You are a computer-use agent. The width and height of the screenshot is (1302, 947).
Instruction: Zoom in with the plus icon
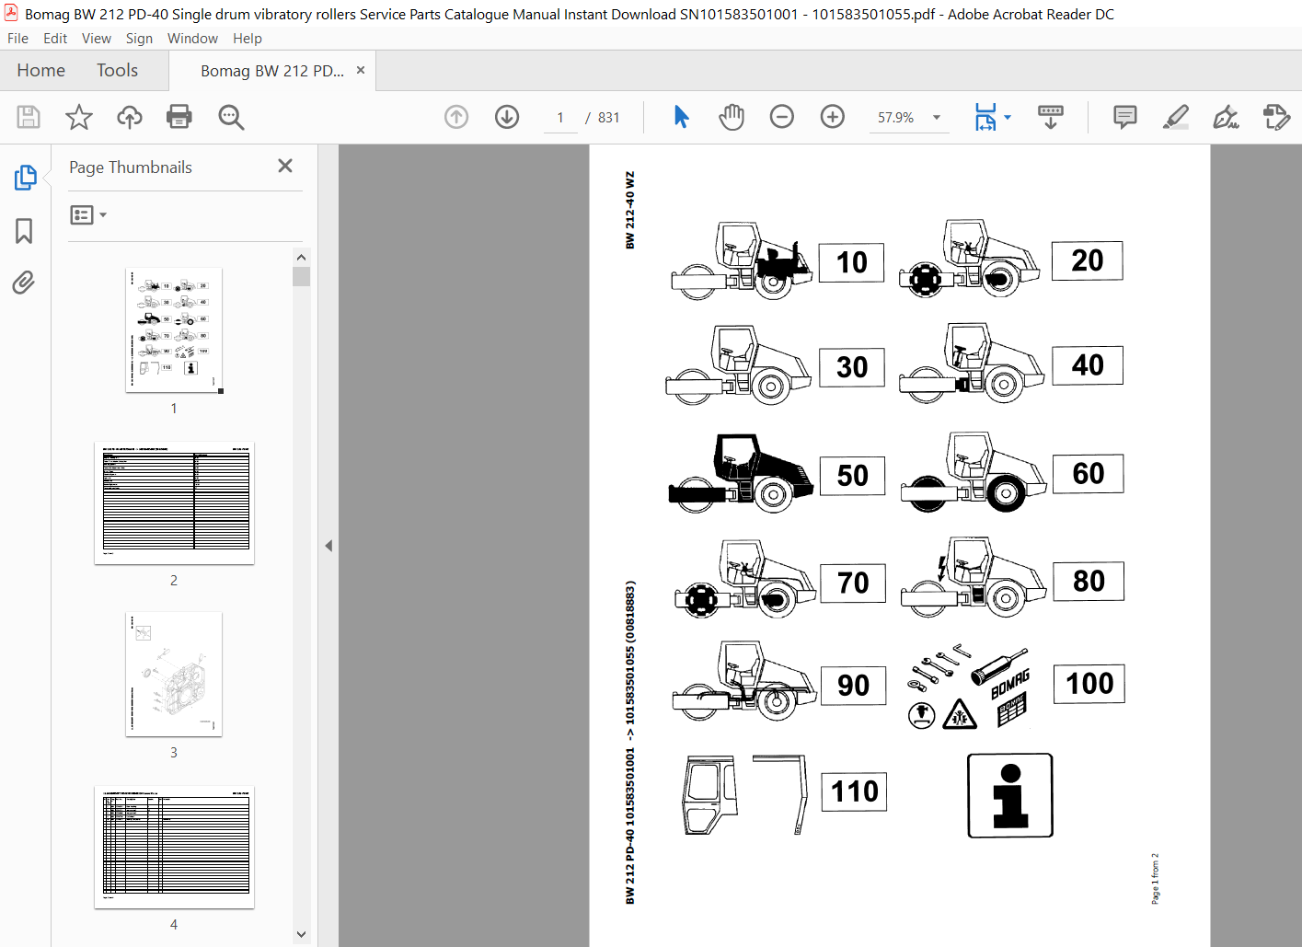click(x=833, y=117)
